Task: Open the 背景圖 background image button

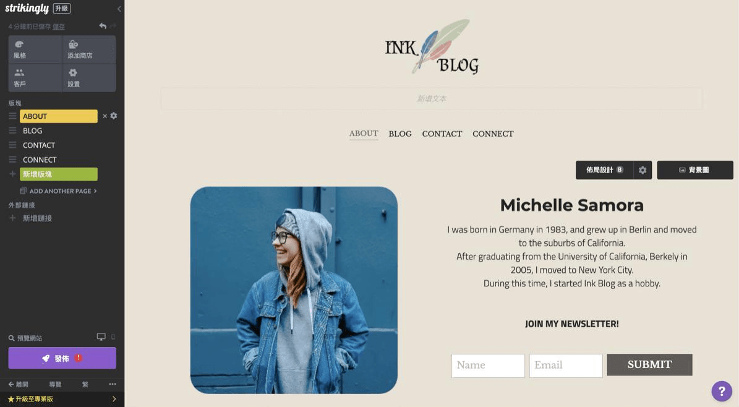Action: tap(694, 169)
